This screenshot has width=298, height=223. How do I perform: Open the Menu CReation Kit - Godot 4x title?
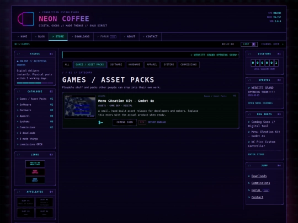(x=126, y=101)
